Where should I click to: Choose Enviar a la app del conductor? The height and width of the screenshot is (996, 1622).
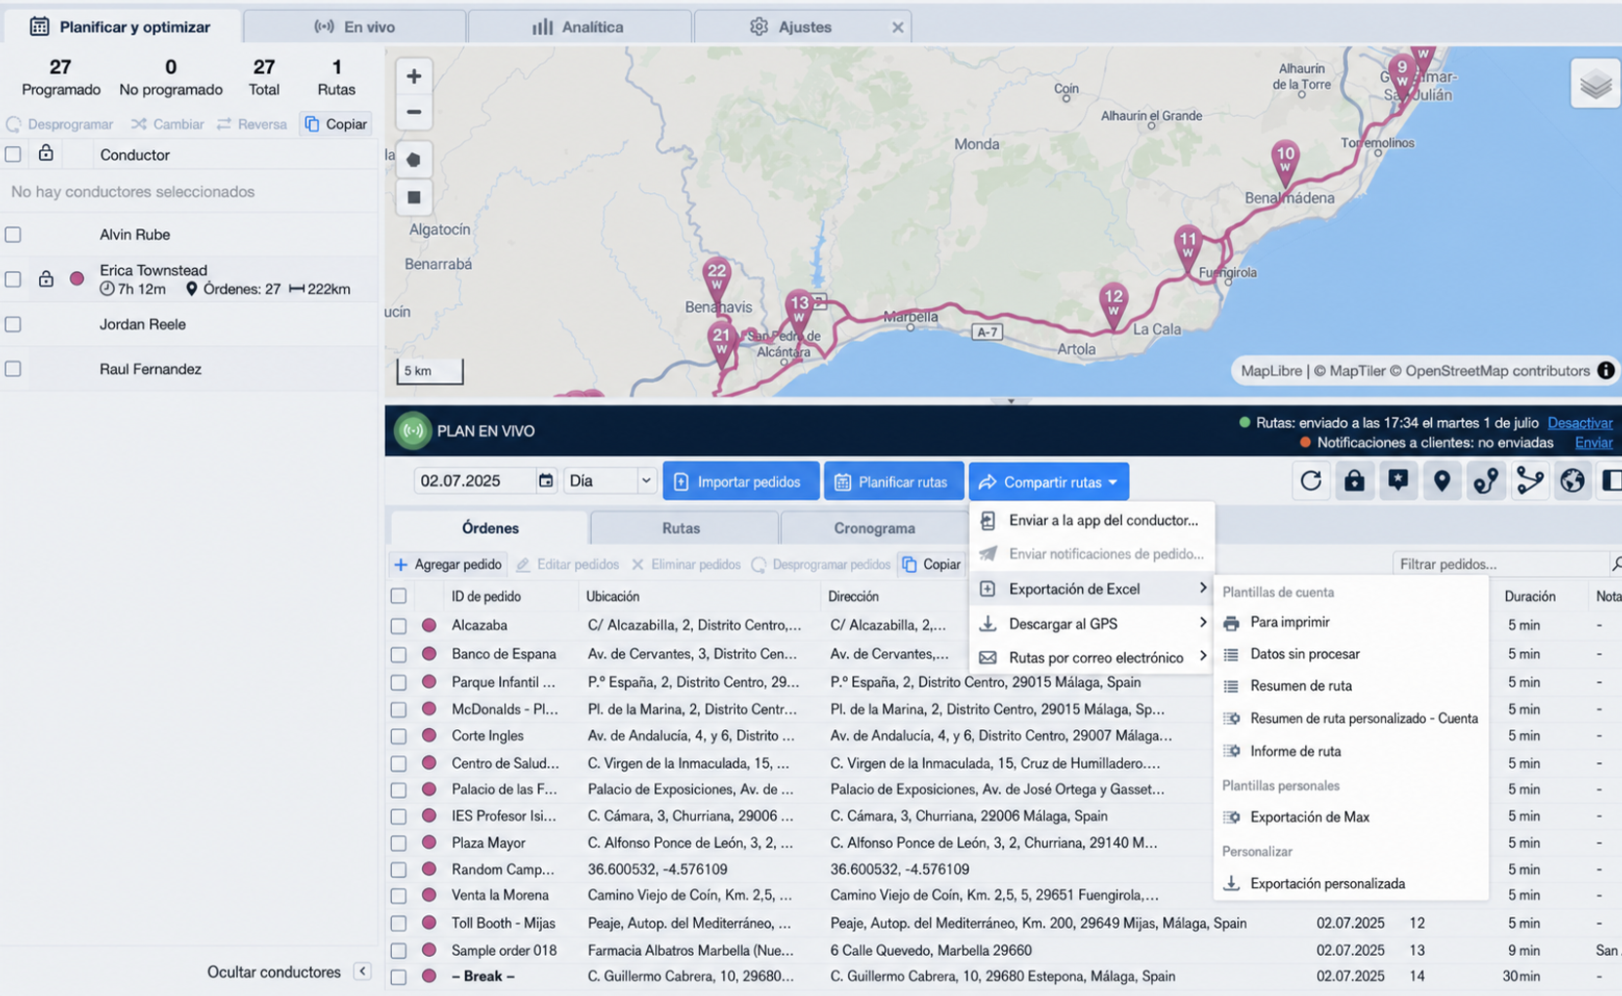[x=1092, y=520]
